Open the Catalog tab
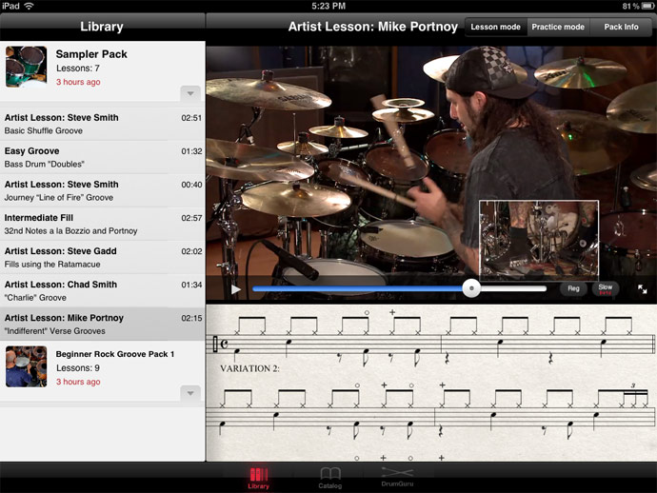Viewport: 657px width, 493px height. (330, 478)
